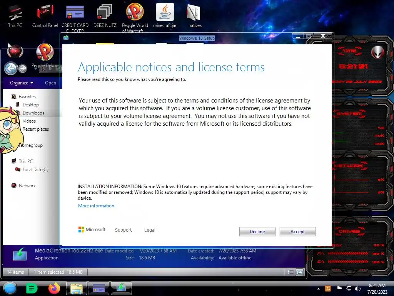Click the Decline button in Windows 10 Setup

pos(257,232)
